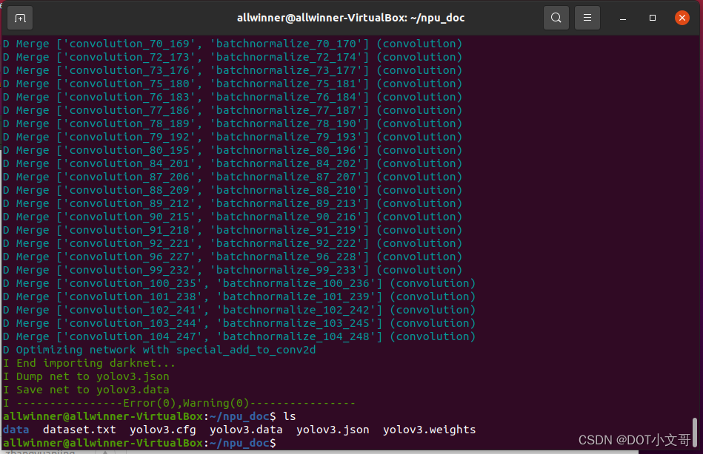This screenshot has height=454, width=703.
Task: Click yolov3.json in the ls output
Action: (333, 430)
